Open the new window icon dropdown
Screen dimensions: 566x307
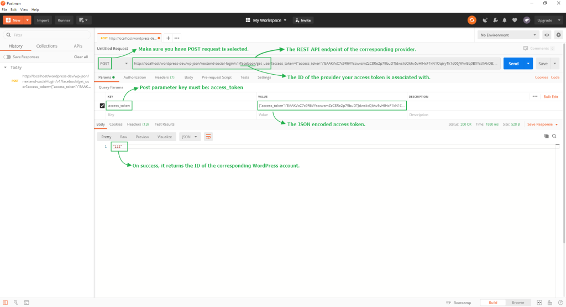[x=83, y=20]
